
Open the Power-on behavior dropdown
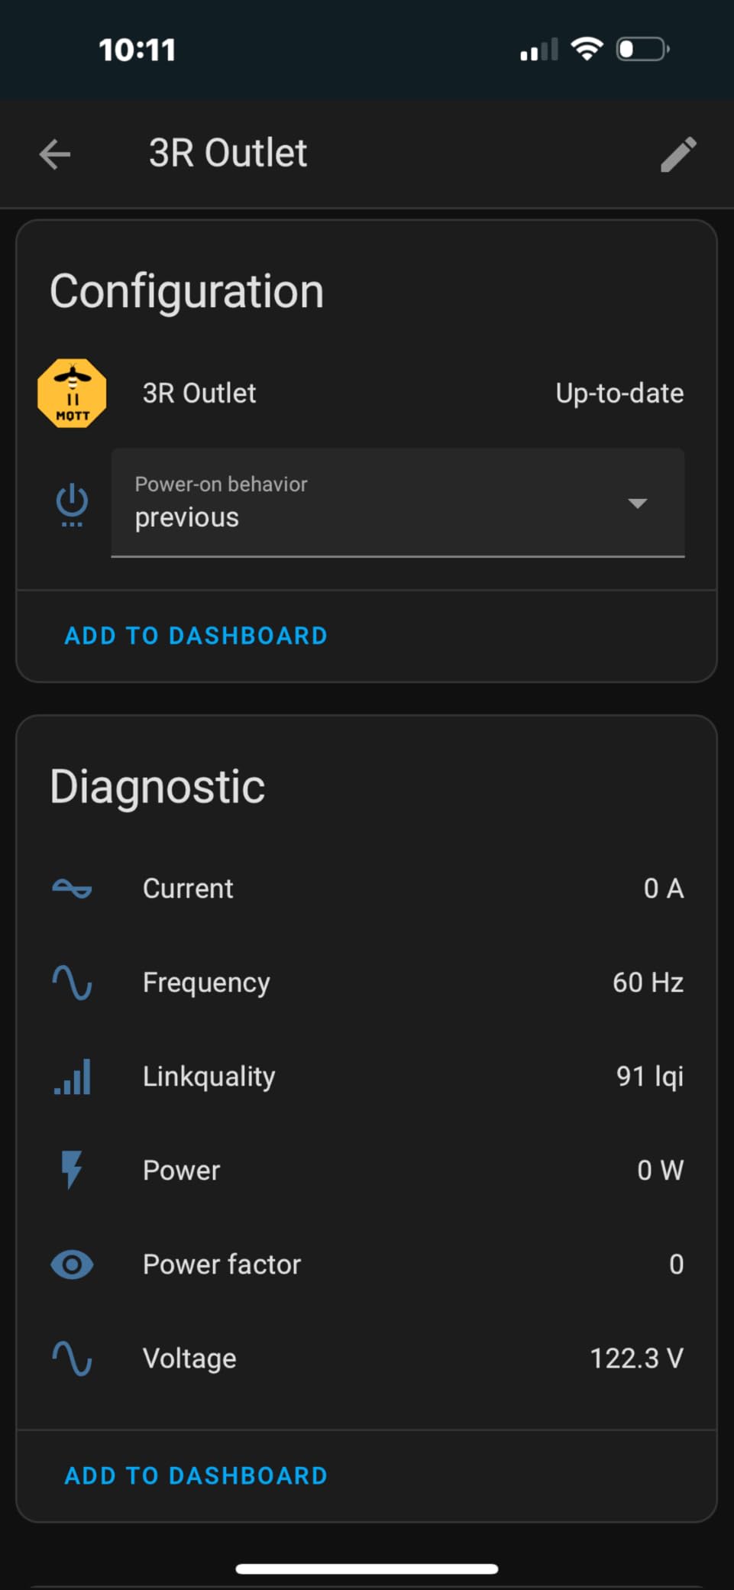tap(367, 503)
